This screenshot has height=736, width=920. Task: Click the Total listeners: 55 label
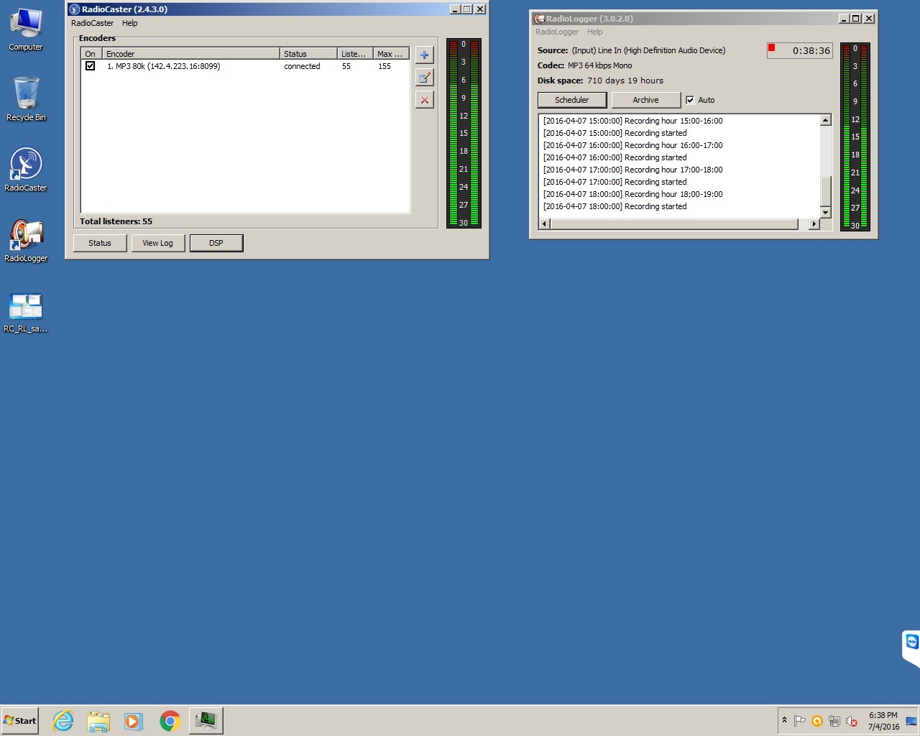click(116, 221)
